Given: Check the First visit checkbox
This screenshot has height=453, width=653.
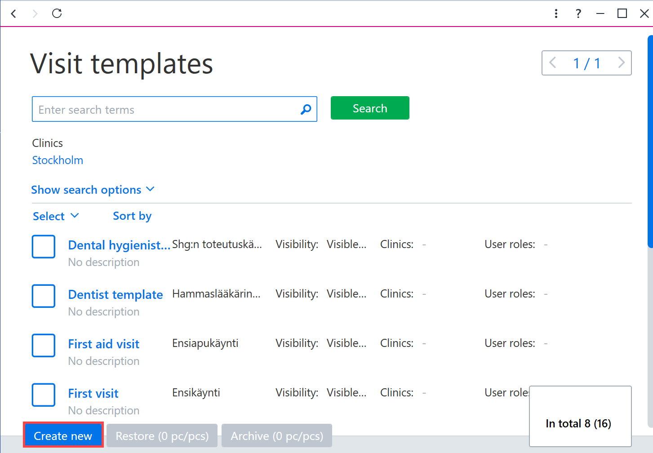Looking at the screenshot, I should click(x=44, y=395).
